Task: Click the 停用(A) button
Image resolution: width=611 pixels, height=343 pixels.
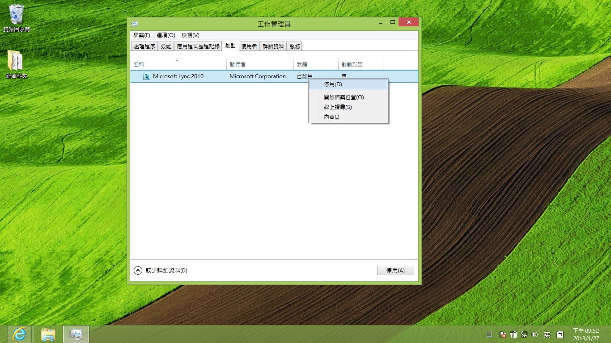Action: [395, 270]
